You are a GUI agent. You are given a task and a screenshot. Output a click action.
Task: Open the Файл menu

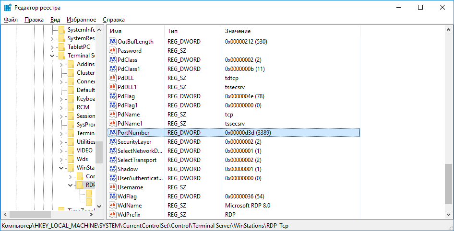coord(11,20)
